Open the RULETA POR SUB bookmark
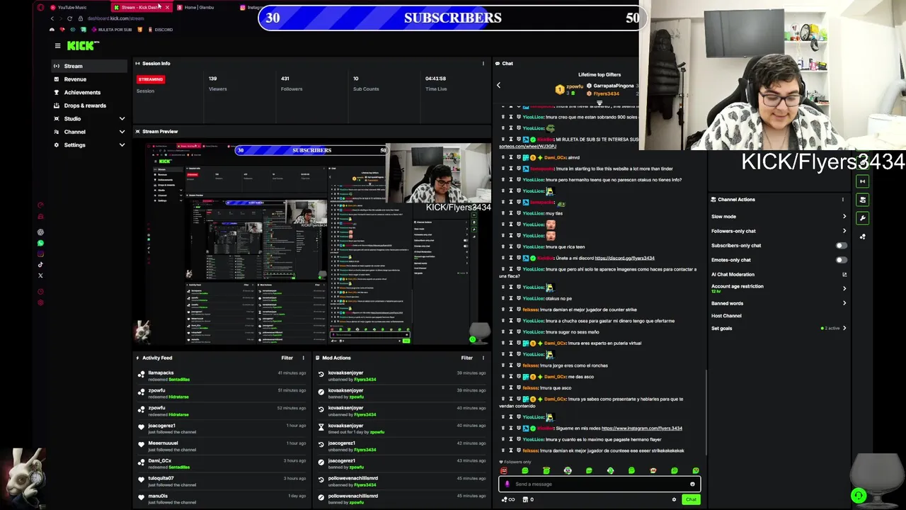Viewport: 906px width, 510px height. [x=111, y=30]
